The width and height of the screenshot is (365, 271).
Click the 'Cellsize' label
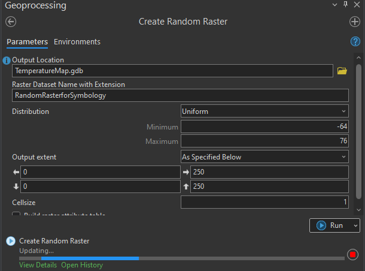pyautogui.click(x=24, y=203)
